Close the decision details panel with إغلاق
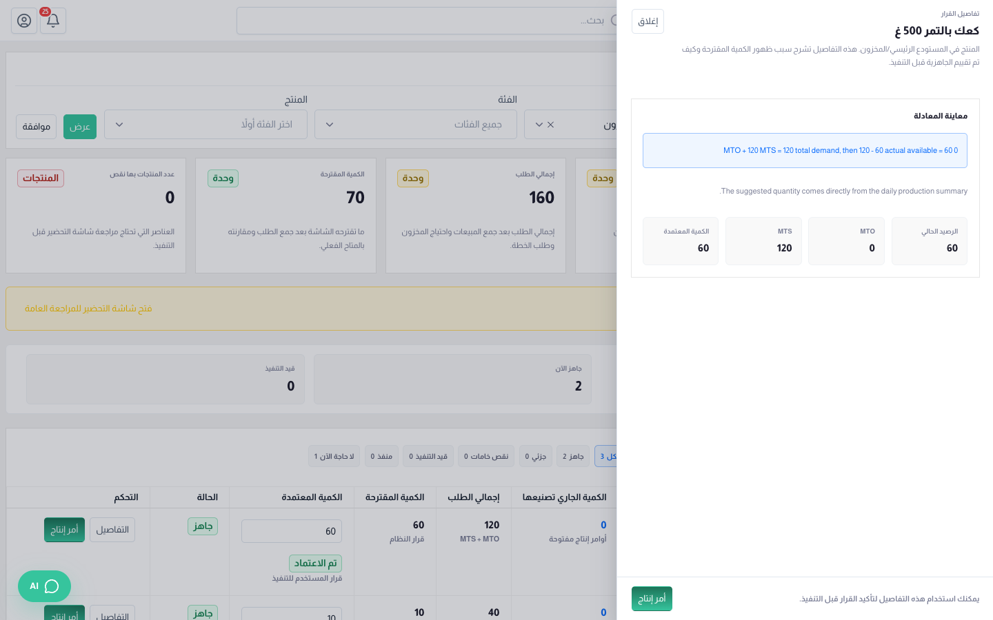 click(x=648, y=21)
